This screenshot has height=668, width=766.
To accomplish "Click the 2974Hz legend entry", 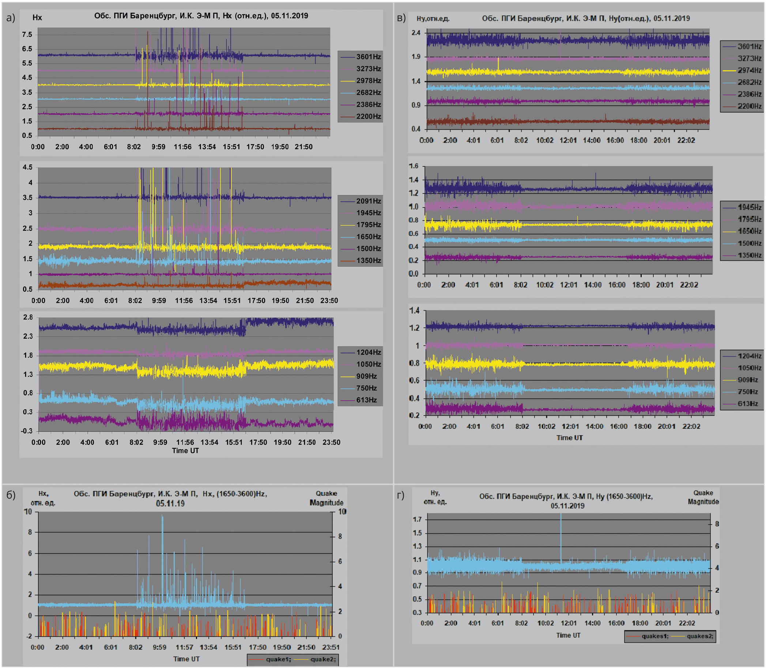I will pyautogui.click(x=749, y=70).
